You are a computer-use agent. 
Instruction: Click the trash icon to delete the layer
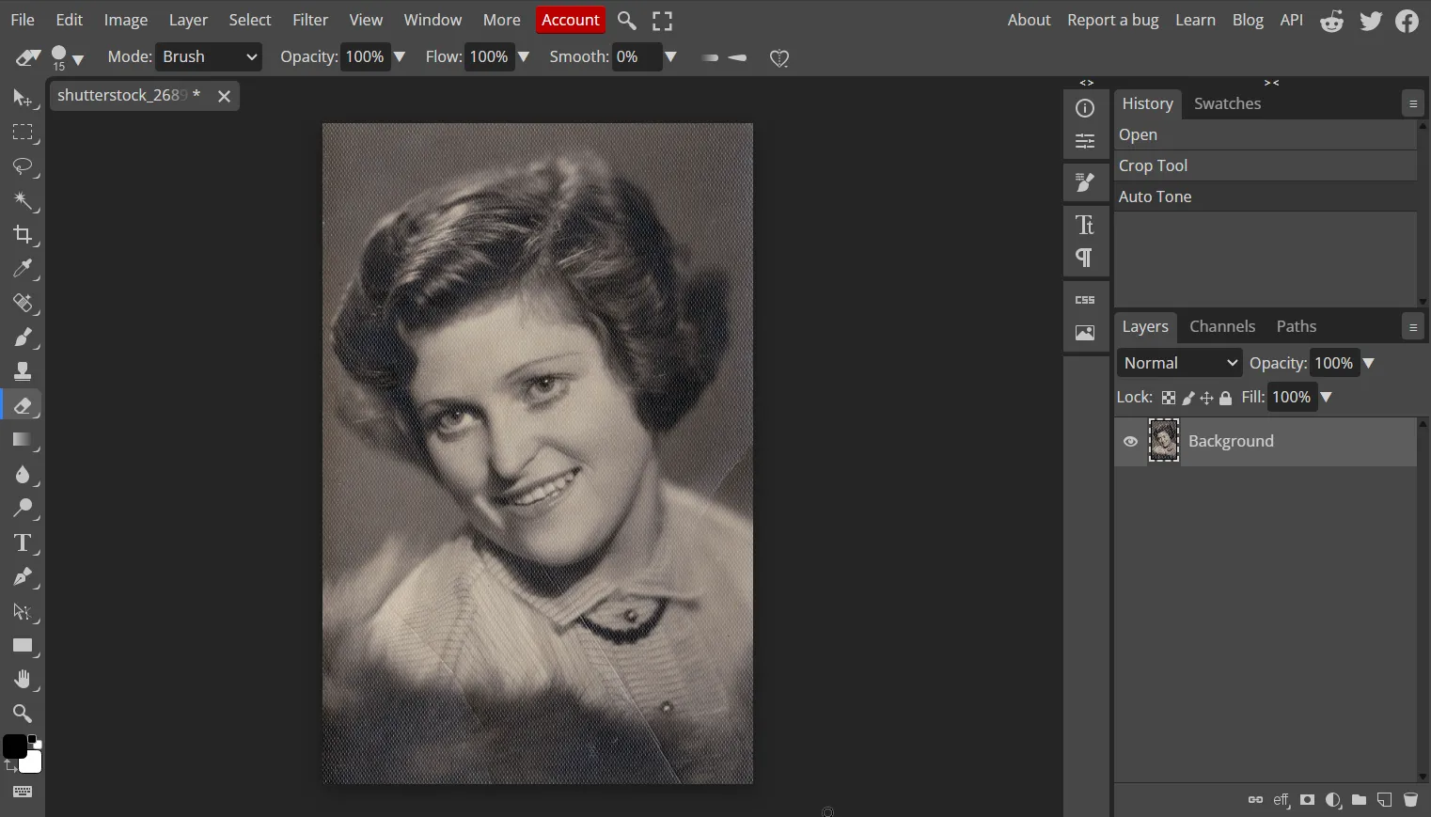click(1410, 800)
